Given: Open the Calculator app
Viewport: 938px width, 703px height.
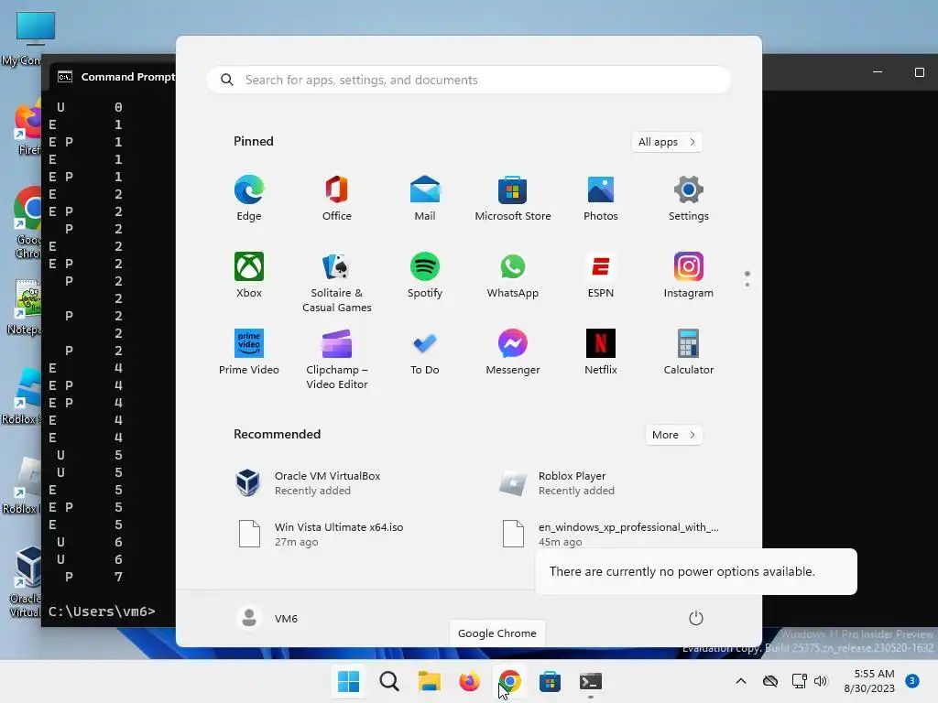Looking at the screenshot, I should click(x=689, y=352).
